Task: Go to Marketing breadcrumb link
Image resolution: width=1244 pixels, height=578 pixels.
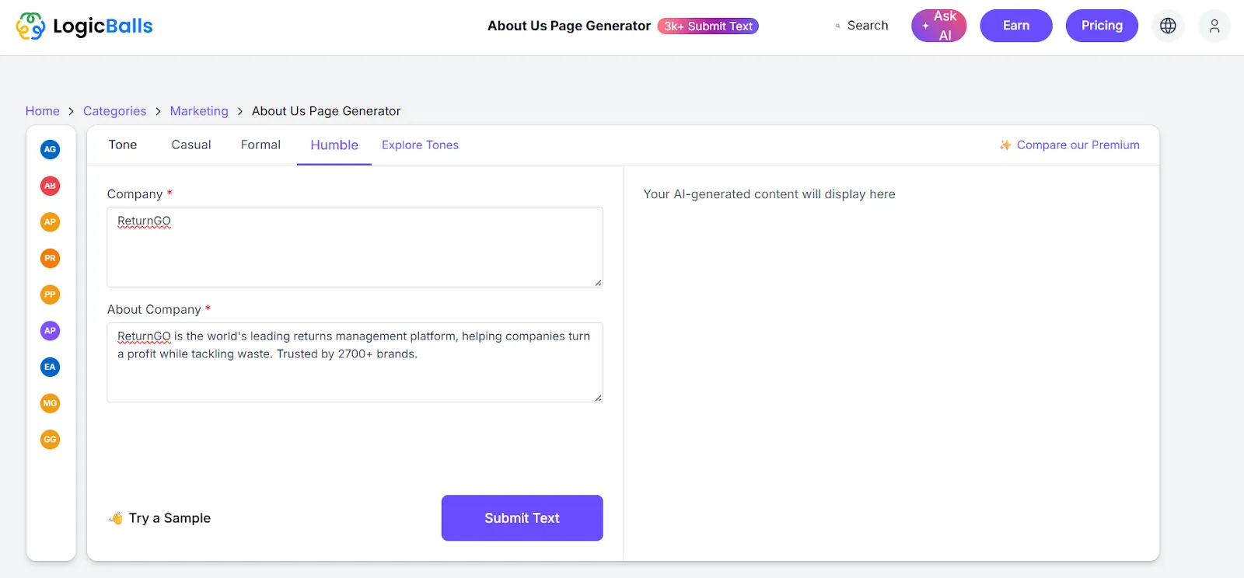Action: (x=199, y=111)
